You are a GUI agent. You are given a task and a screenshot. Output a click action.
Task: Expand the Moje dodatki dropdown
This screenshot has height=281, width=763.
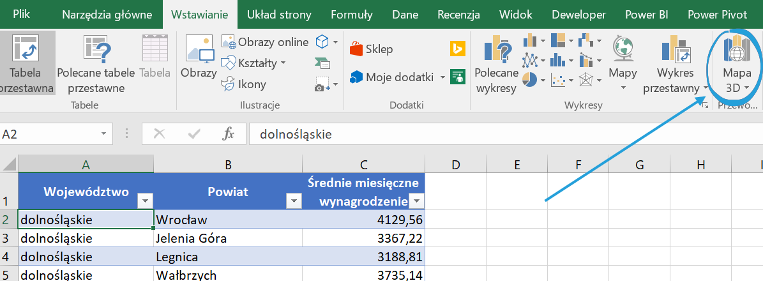(442, 77)
